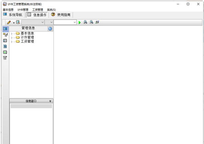Open the white search value combo box

click(x=65, y=22)
